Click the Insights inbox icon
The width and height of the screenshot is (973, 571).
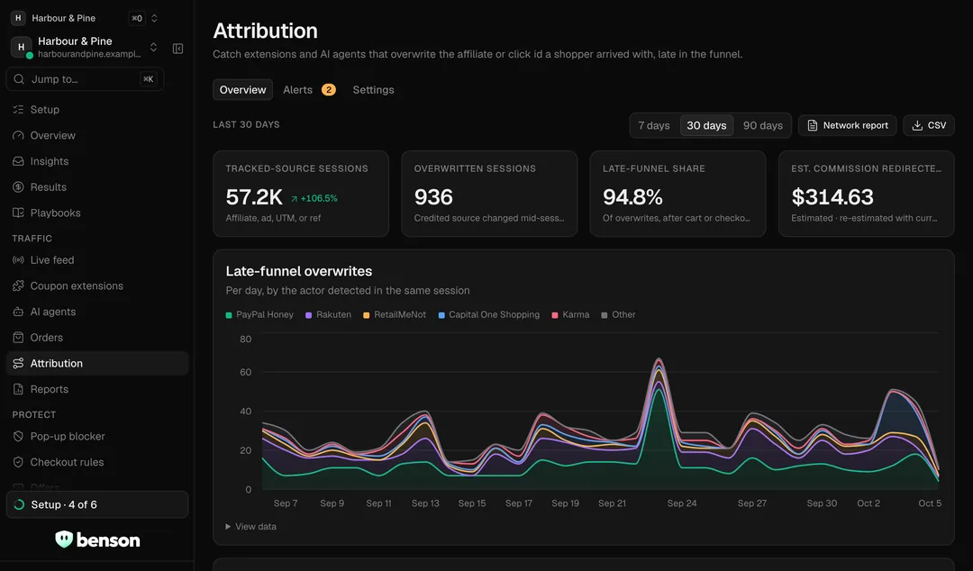point(18,161)
